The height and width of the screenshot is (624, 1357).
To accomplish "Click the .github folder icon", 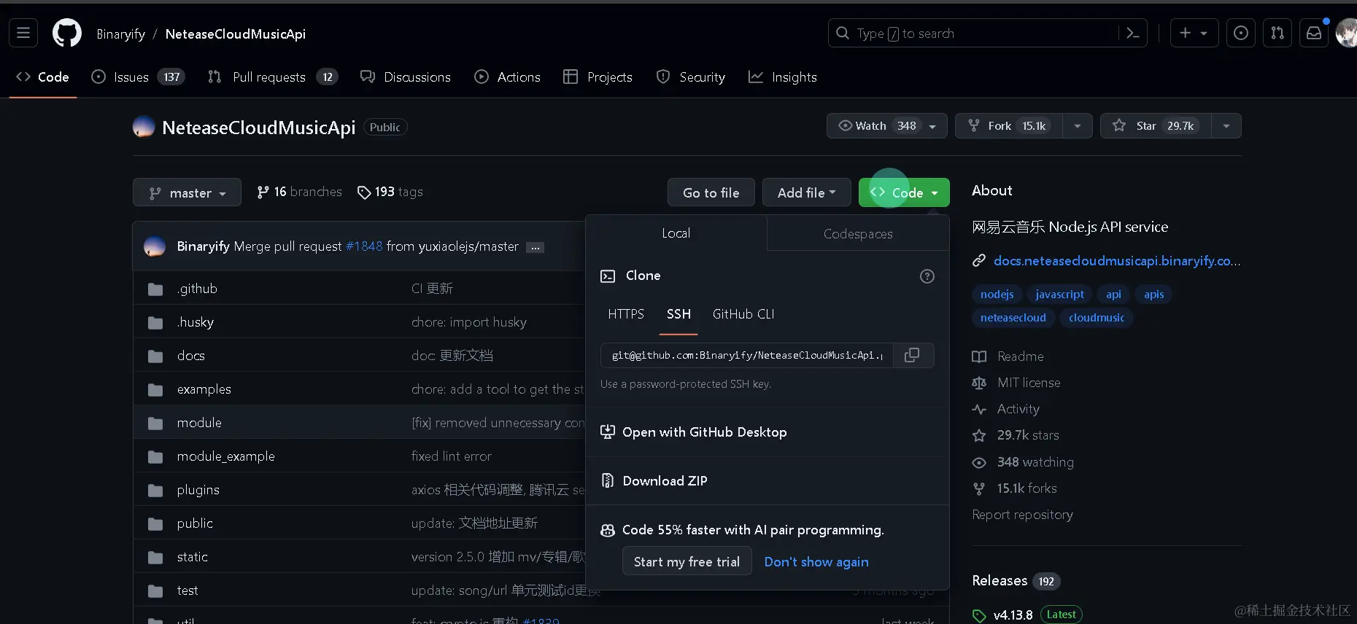I will [155, 289].
